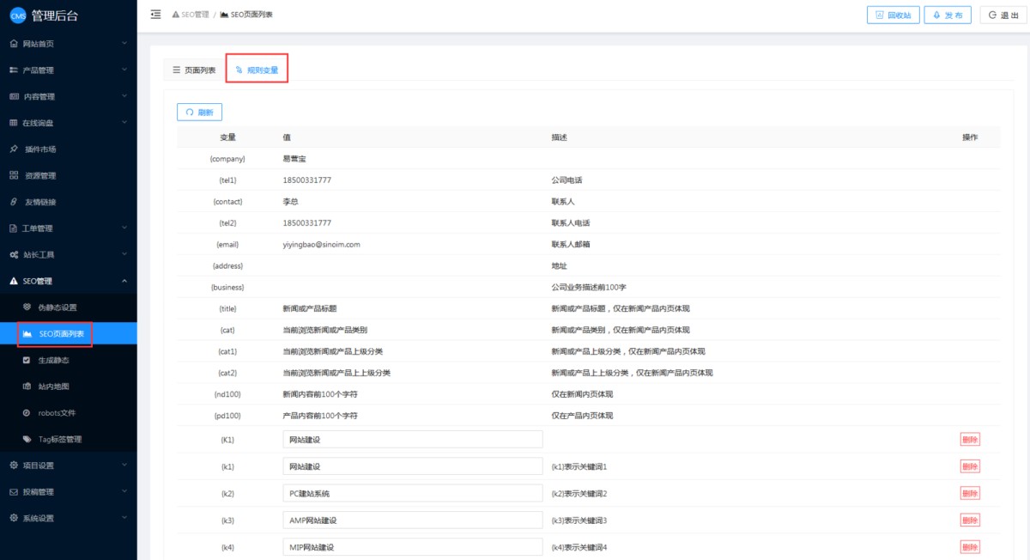1030x560 pixels.
Task: Click the 友情链接 link icon
Action: [x=14, y=202]
